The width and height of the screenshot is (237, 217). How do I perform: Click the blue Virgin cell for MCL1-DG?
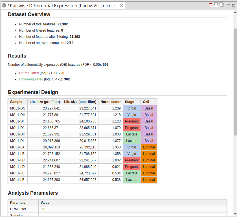132,108
